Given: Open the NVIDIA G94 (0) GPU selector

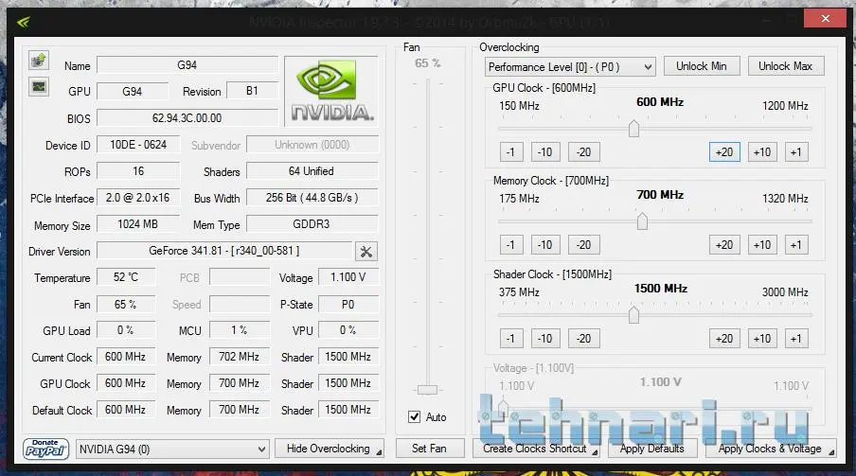Looking at the screenshot, I should click(x=172, y=450).
